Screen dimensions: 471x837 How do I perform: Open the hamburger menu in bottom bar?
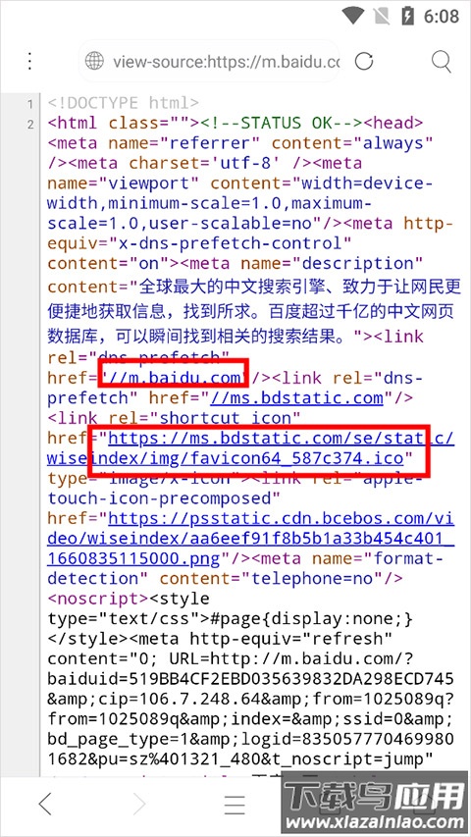(x=235, y=804)
